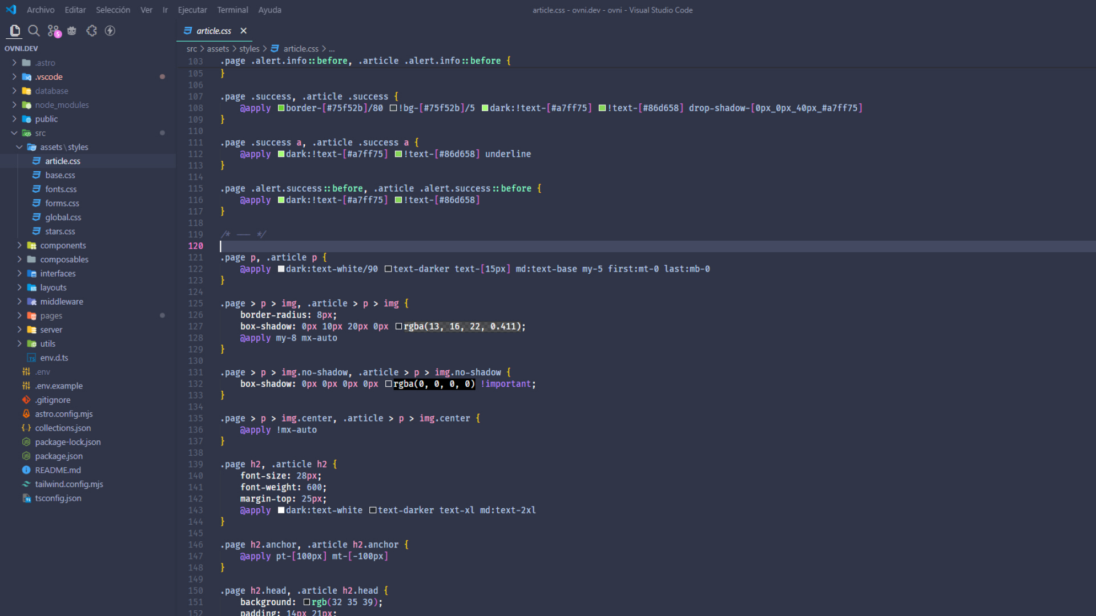Open Source Control with 5 pending changes

[54, 31]
